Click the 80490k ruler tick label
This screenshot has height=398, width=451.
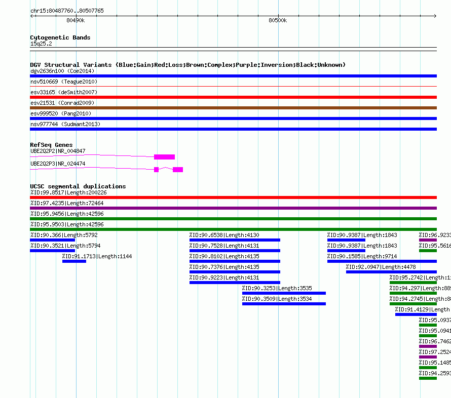click(x=76, y=20)
